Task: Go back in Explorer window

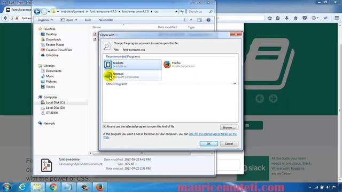Action: [37, 12]
